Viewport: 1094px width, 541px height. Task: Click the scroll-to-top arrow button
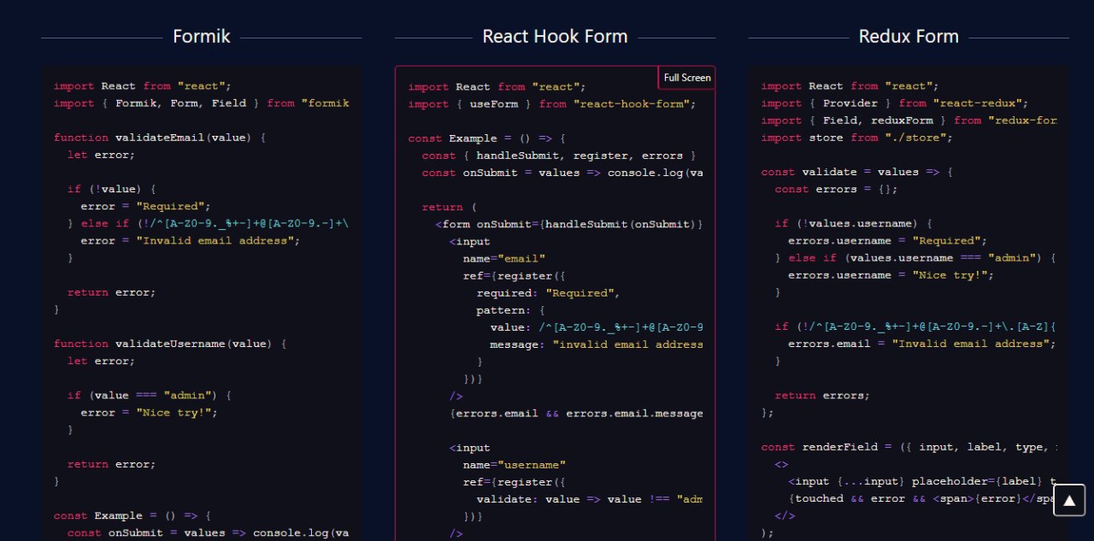(1069, 501)
